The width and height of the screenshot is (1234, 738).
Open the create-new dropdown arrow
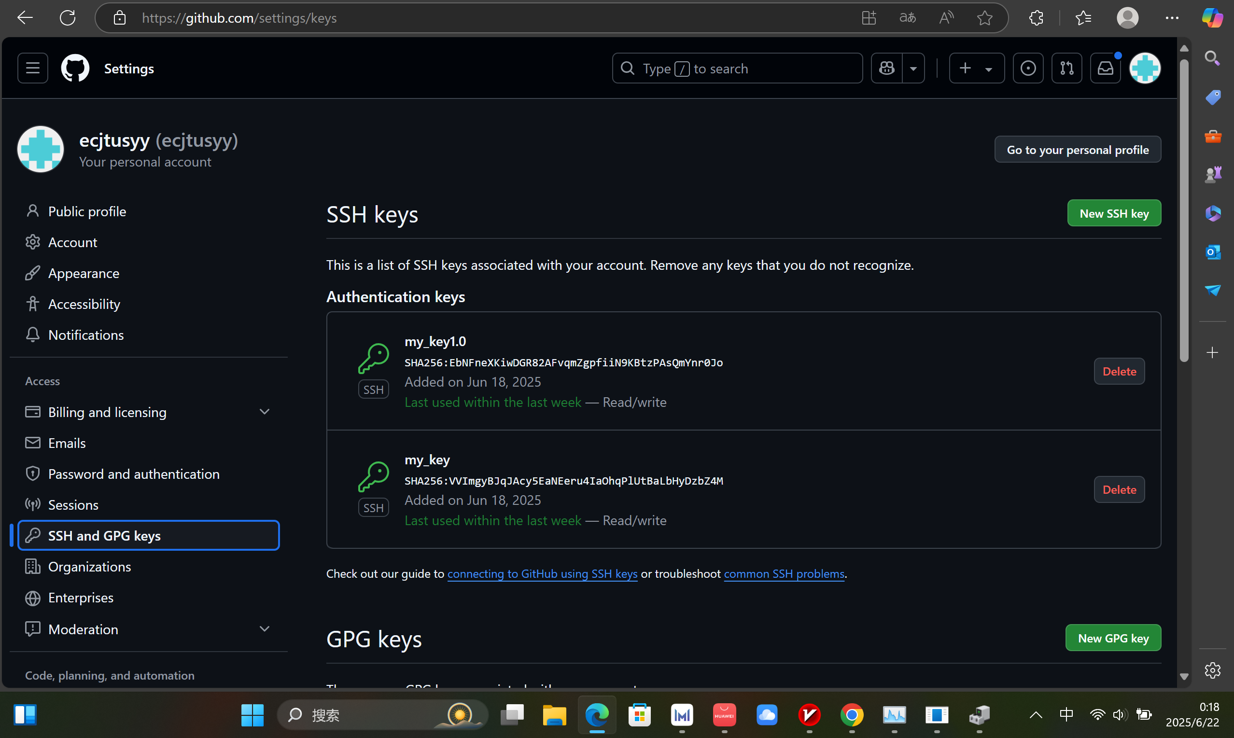tap(989, 68)
